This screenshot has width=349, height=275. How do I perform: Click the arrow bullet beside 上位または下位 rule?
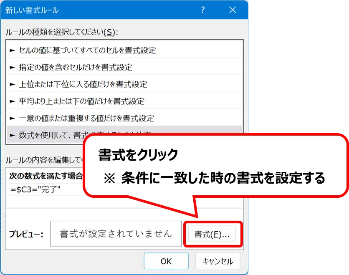(12, 84)
